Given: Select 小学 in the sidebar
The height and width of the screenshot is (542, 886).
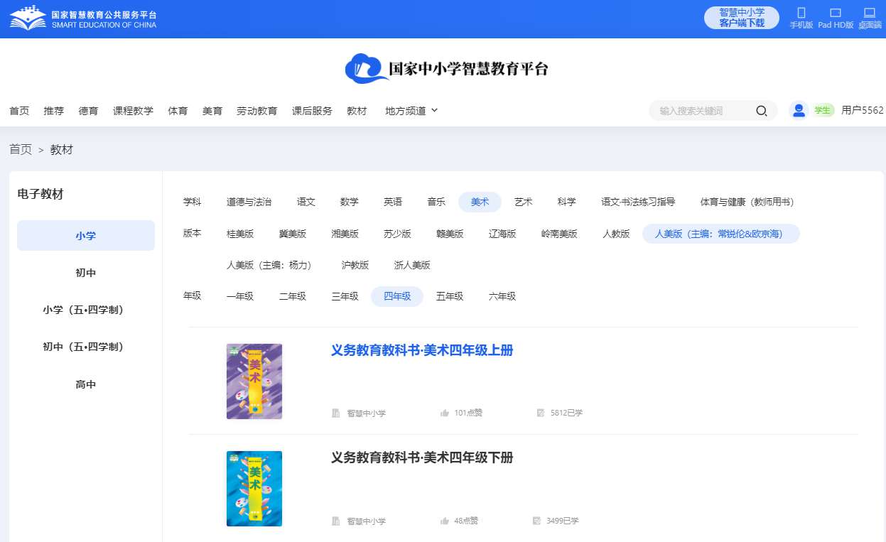Looking at the screenshot, I should pos(86,235).
